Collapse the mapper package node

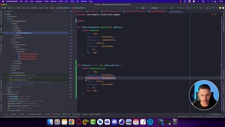pos(12,31)
